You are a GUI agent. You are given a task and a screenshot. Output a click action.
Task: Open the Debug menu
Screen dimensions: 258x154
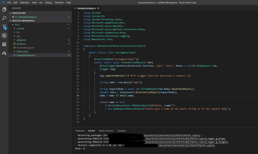(48, 3)
